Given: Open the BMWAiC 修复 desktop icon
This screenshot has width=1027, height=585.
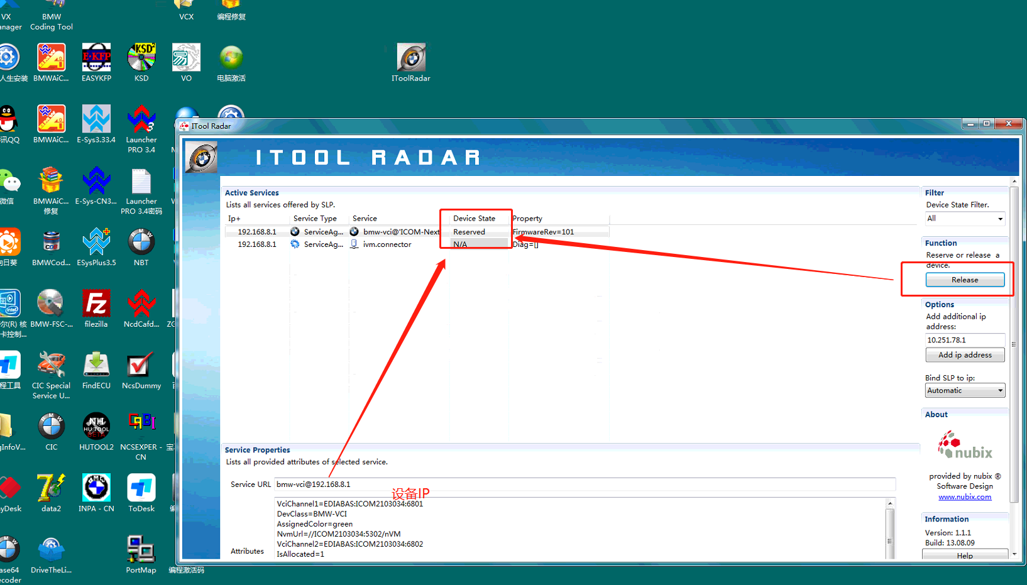Looking at the screenshot, I should (51, 191).
